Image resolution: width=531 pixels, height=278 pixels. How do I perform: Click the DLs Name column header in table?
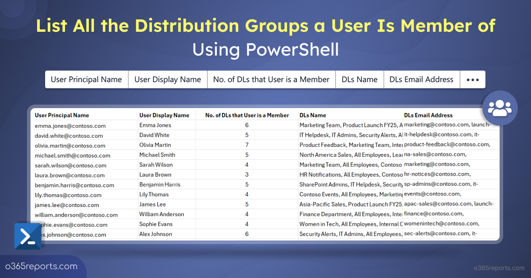click(x=312, y=115)
